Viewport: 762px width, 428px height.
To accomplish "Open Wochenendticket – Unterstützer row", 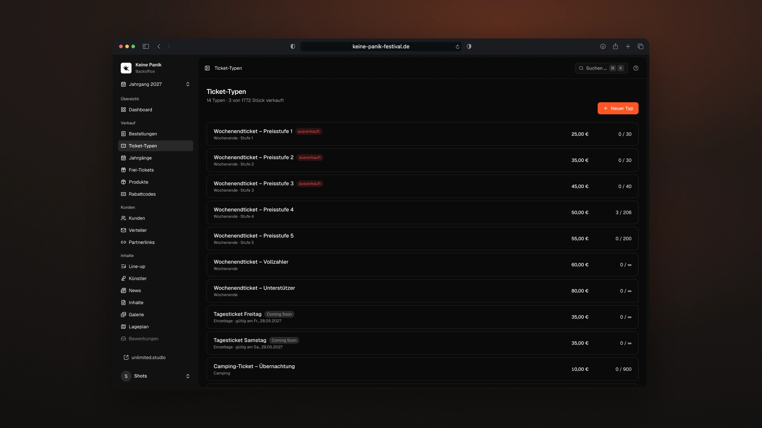I will pos(422,291).
